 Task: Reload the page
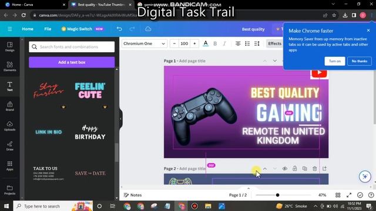[x=23, y=15]
